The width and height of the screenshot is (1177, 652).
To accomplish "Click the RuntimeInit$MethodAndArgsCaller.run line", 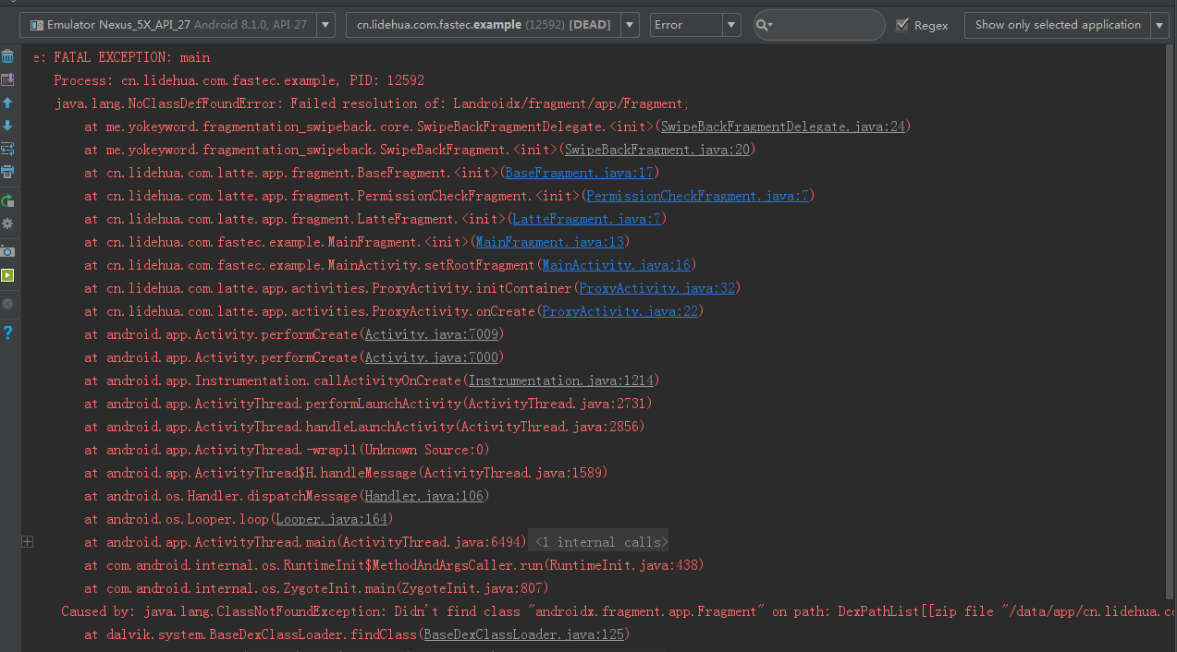I will pos(394,565).
